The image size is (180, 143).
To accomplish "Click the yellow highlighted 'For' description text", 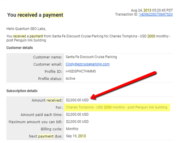I will (x=117, y=107).
